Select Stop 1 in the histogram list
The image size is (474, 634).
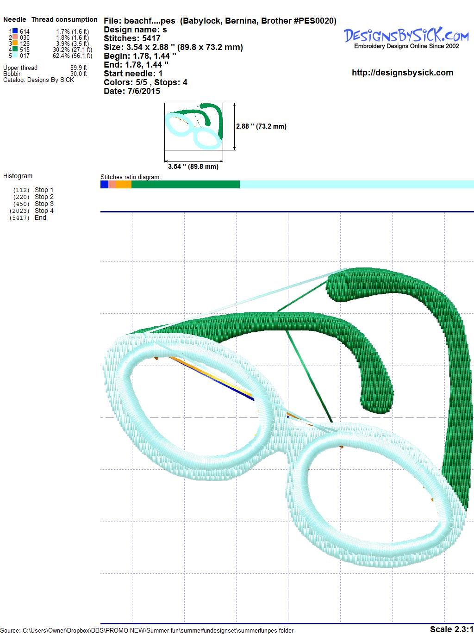click(x=44, y=190)
